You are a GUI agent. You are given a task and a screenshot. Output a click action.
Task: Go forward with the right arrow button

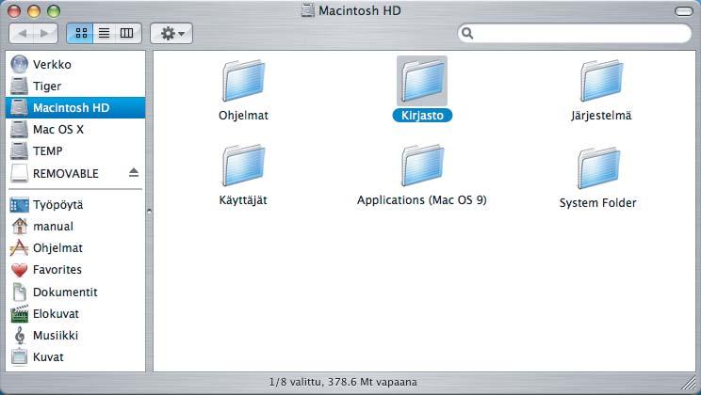click(45, 34)
